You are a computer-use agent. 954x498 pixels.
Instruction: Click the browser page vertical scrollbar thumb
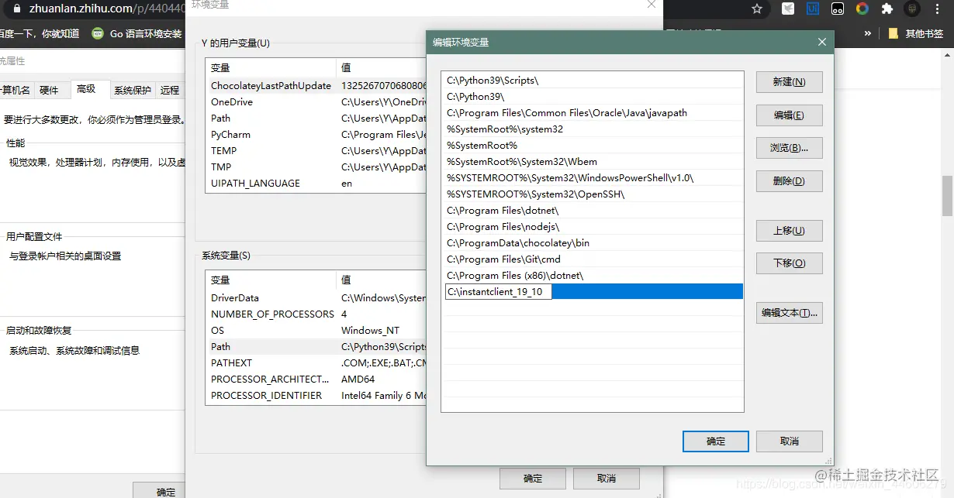[x=947, y=196]
